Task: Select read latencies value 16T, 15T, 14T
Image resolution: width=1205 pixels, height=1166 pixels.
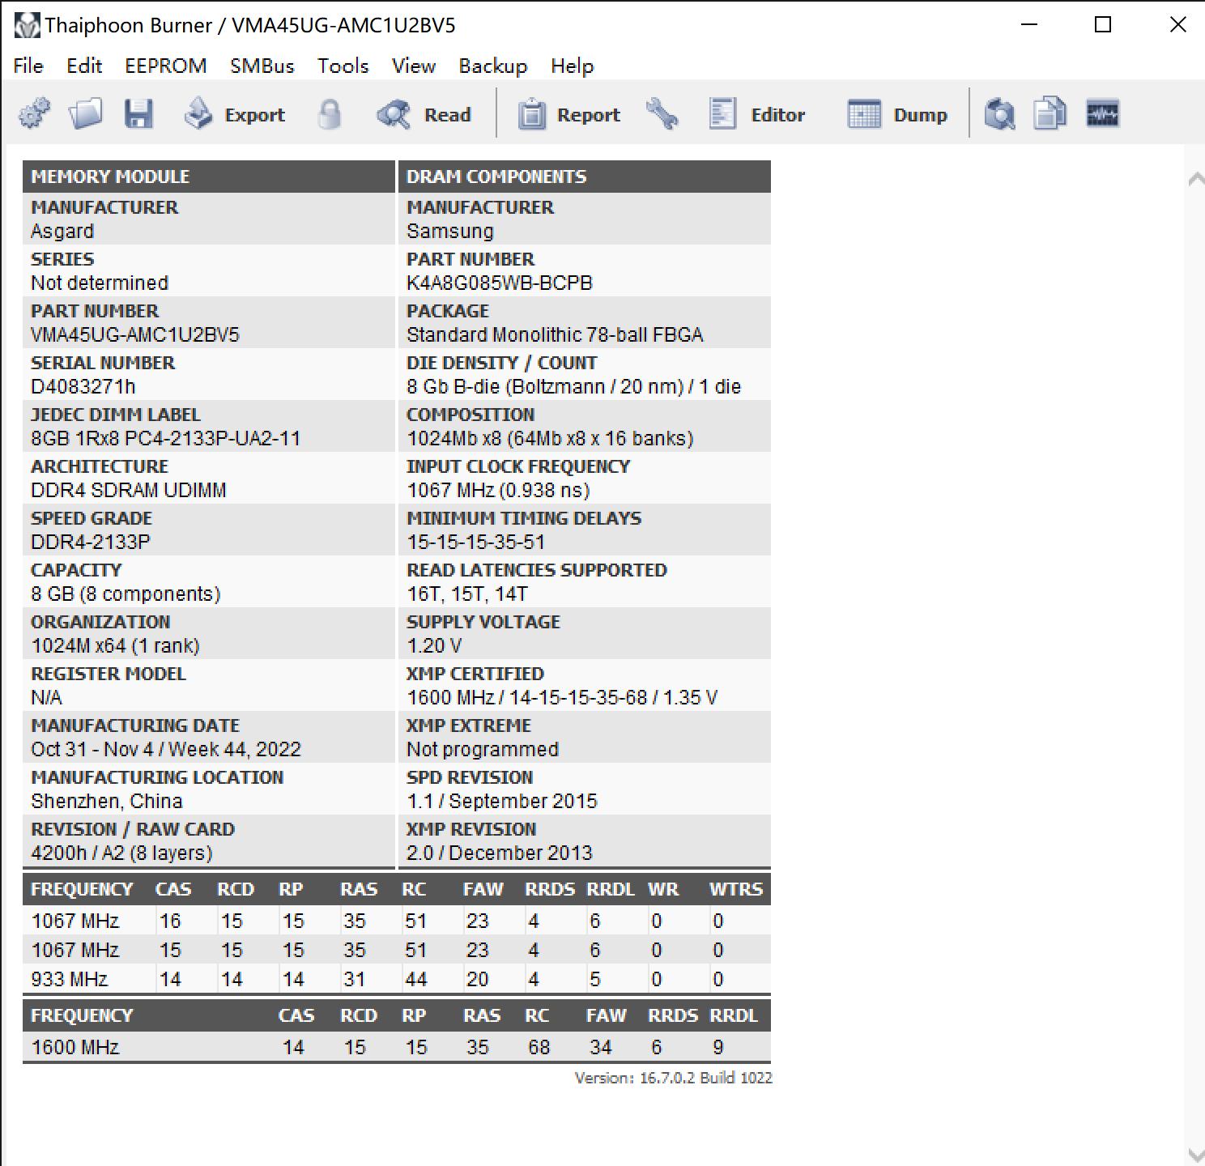Action: (x=467, y=594)
